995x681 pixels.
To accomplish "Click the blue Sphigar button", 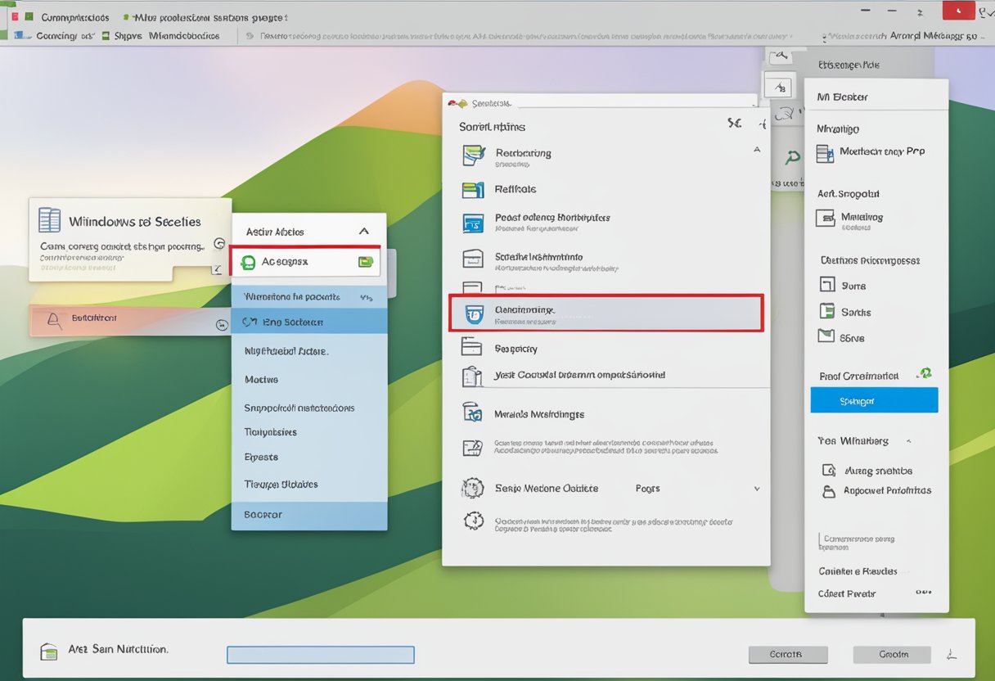I will [873, 400].
